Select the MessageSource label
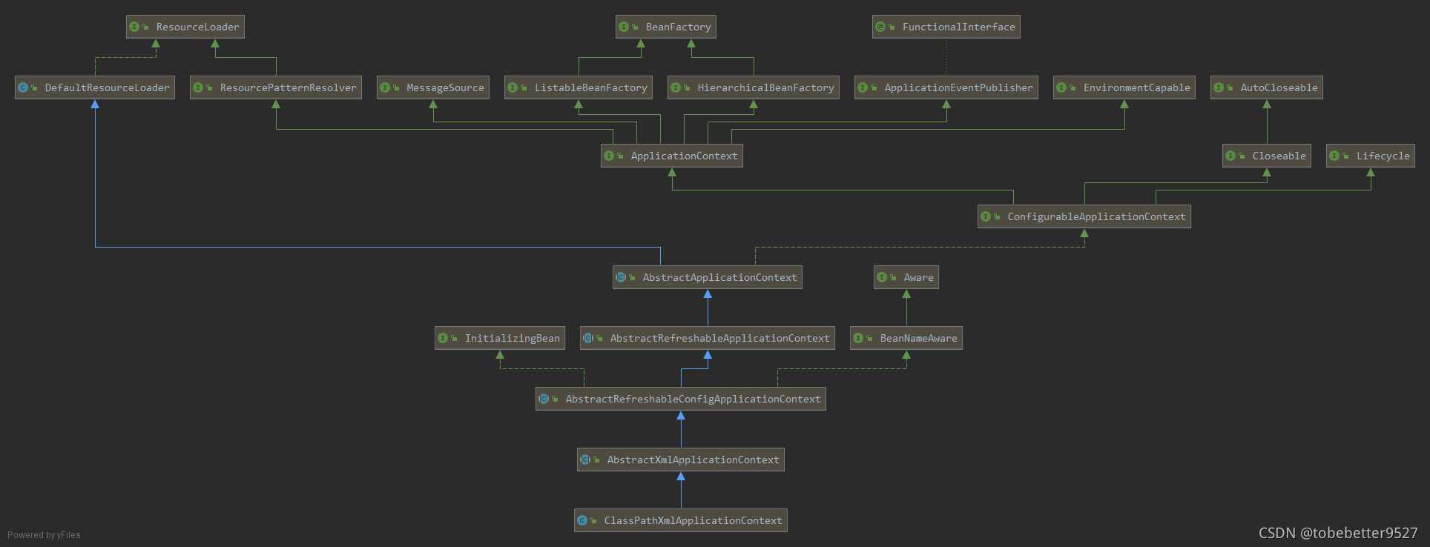Screen dimensions: 1430x547 coord(445,87)
